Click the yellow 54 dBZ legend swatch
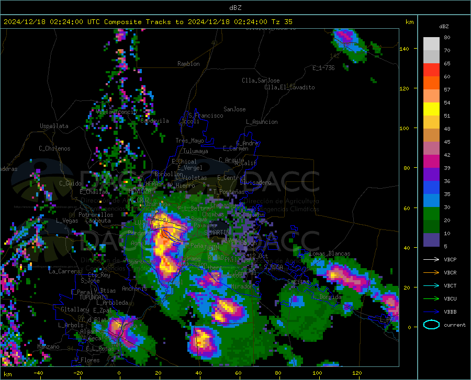Image resolution: width=471 pixels, height=380 pixels. point(431,109)
